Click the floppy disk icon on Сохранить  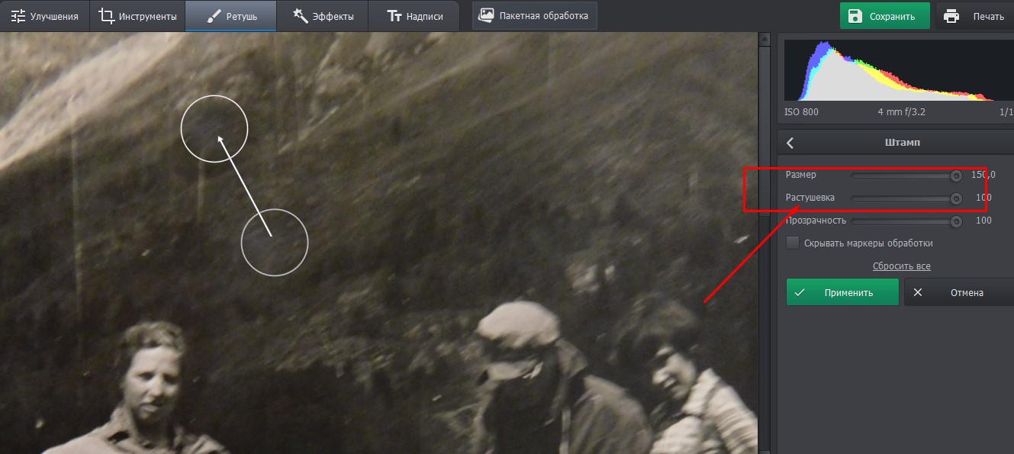coord(855,16)
